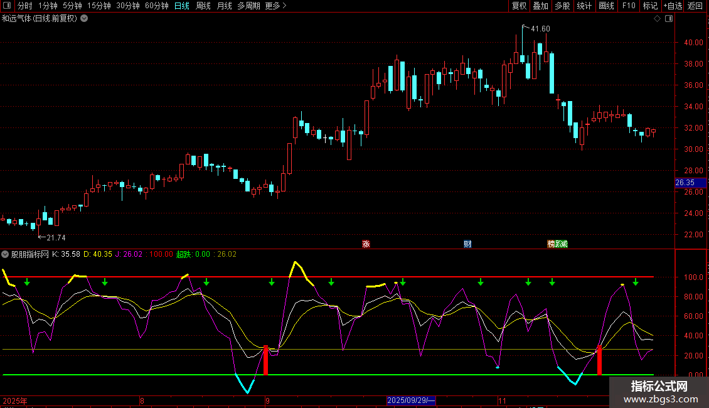Click the 26.35 price label on axis
The height and width of the screenshot is (408, 709).
(x=685, y=183)
